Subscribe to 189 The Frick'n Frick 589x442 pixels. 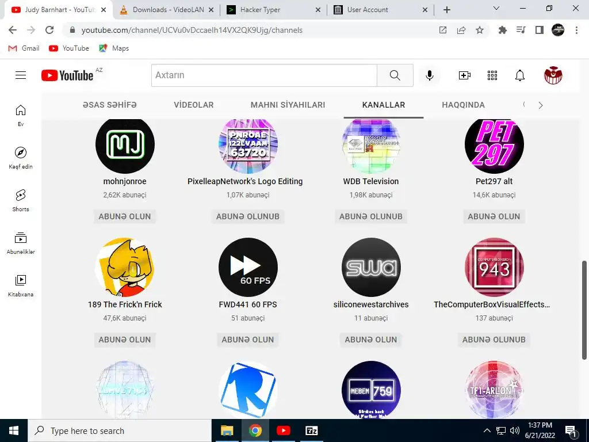point(125,340)
